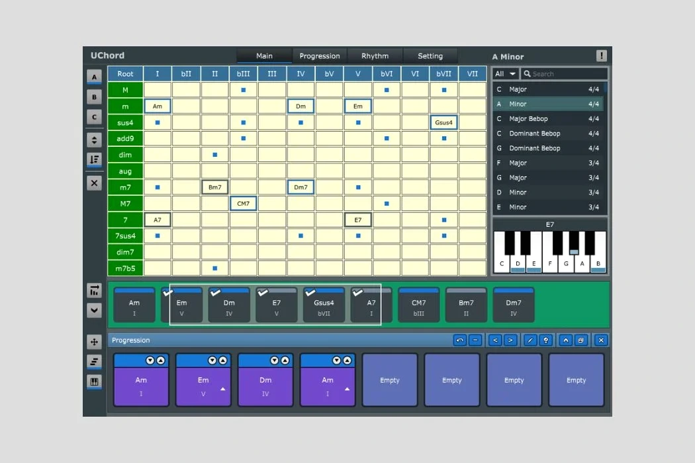Click the duplicate window icon in Progression bar
This screenshot has width=695, height=463.
tap(580, 340)
